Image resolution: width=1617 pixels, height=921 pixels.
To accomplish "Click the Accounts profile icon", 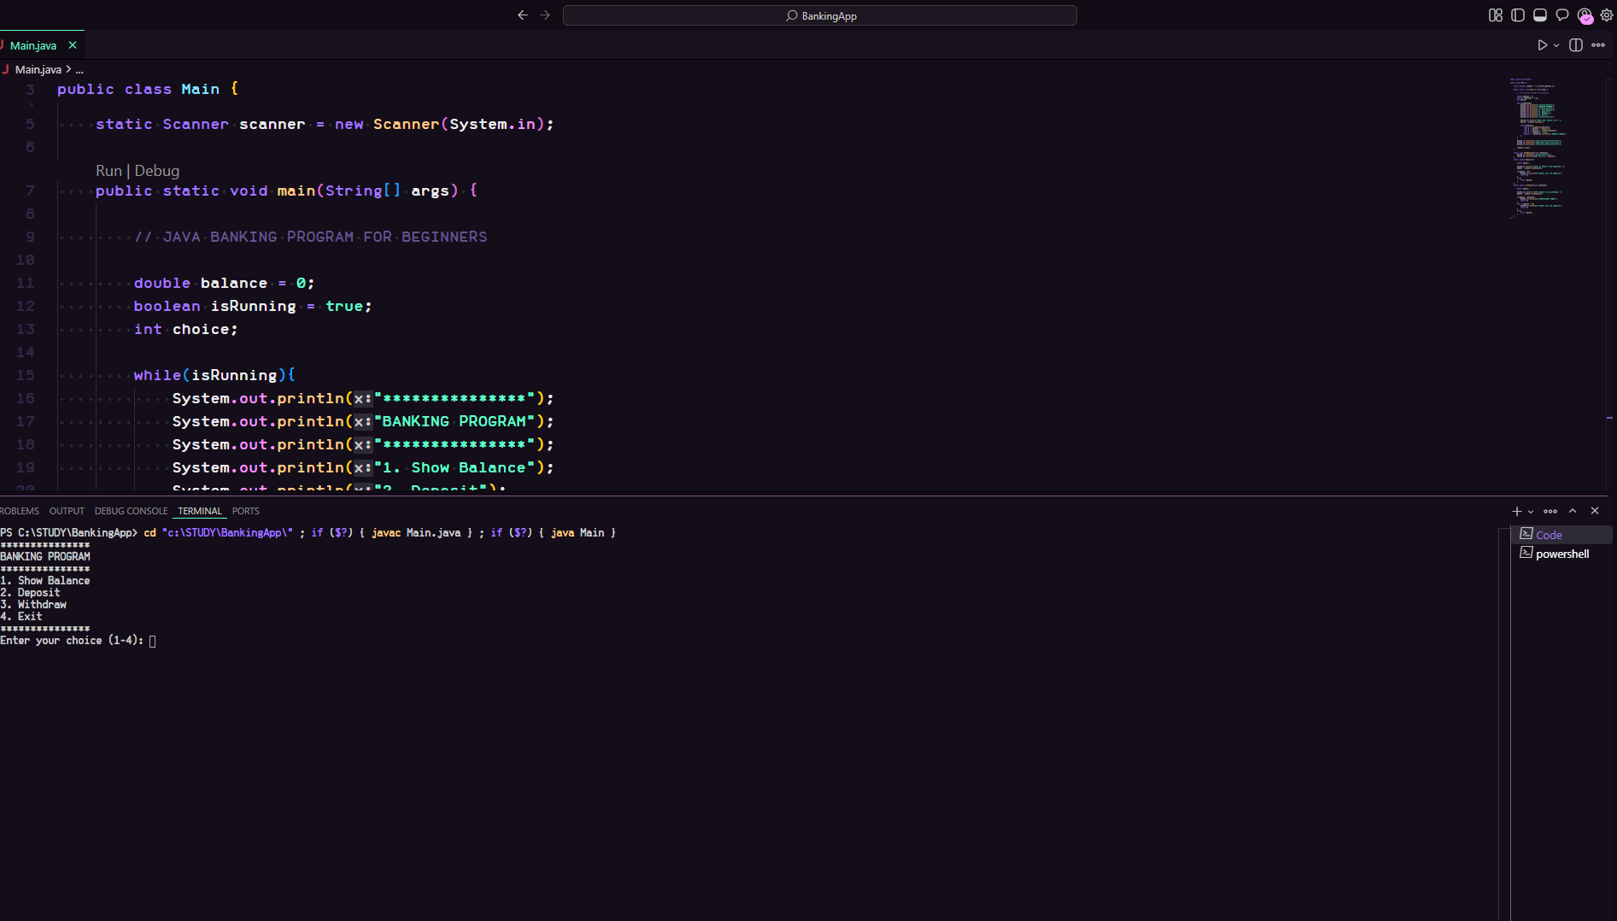I will (1585, 15).
